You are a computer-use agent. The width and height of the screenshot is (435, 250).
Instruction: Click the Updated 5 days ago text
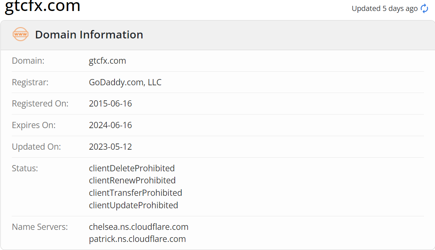[384, 8]
